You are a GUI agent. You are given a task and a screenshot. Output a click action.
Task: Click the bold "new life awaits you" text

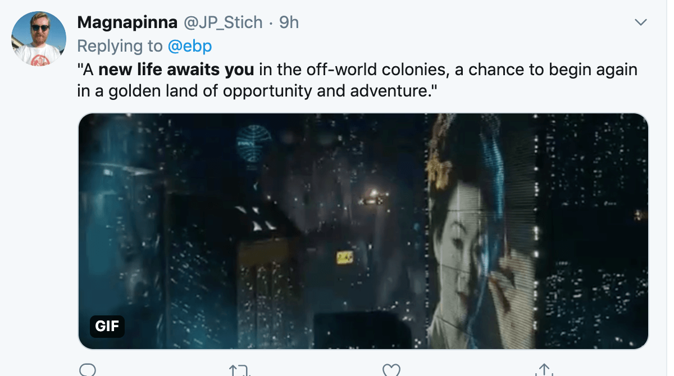[x=176, y=70]
